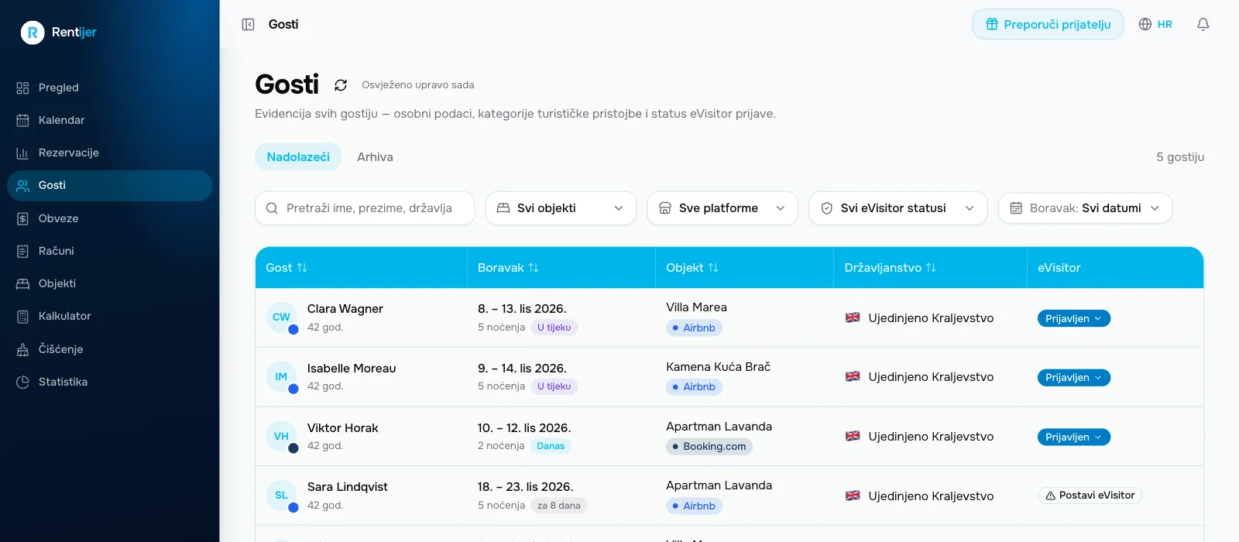Expand the Svi objekti dropdown

coord(561,208)
